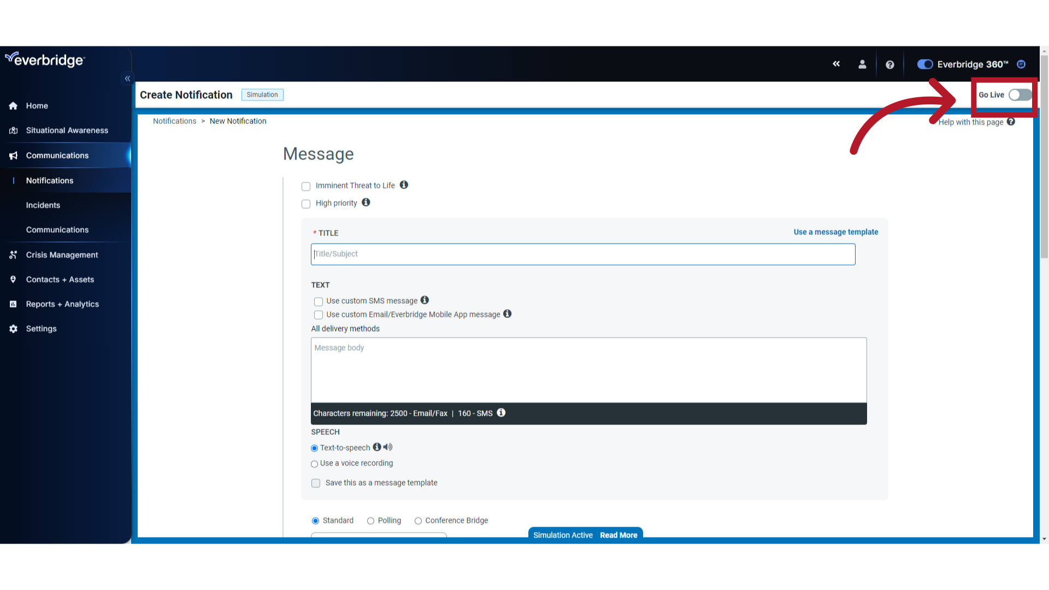
Task: Select the Polling notification type
Action: click(370, 520)
